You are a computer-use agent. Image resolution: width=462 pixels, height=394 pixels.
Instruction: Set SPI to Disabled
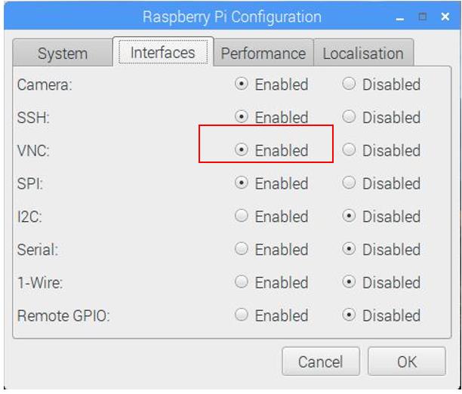click(x=349, y=183)
